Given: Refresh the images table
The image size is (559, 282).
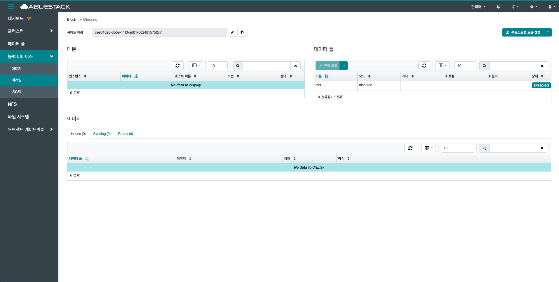Looking at the screenshot, I should 410,148.
